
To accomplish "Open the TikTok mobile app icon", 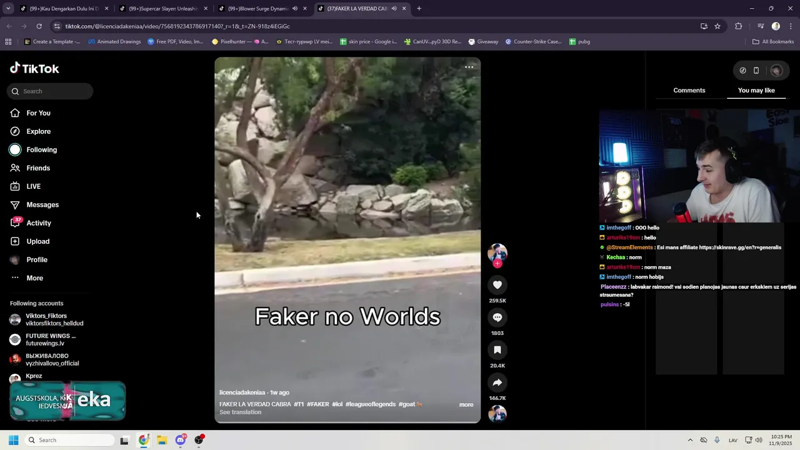I will click(x=756, y=71).
